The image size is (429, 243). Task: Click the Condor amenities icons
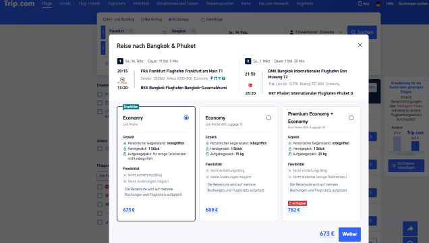218,78
